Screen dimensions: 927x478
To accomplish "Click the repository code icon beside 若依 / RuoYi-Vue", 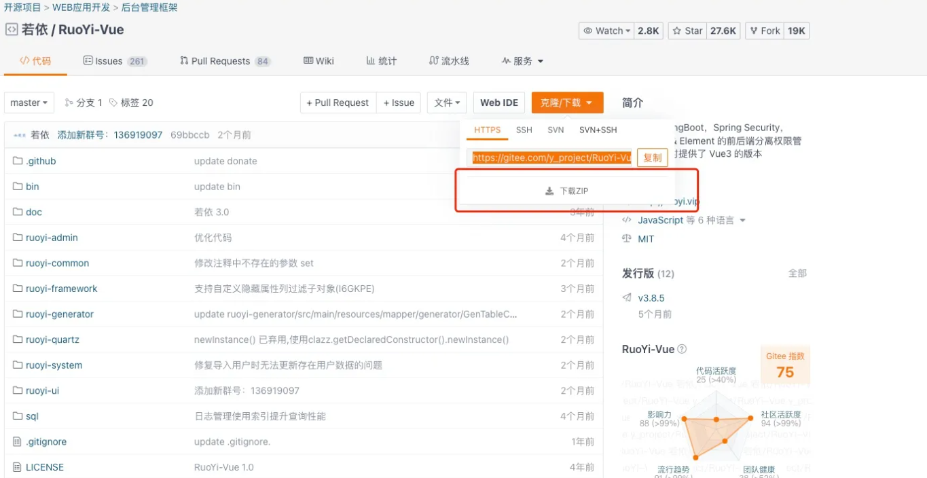I will click(x=12, y=30).
